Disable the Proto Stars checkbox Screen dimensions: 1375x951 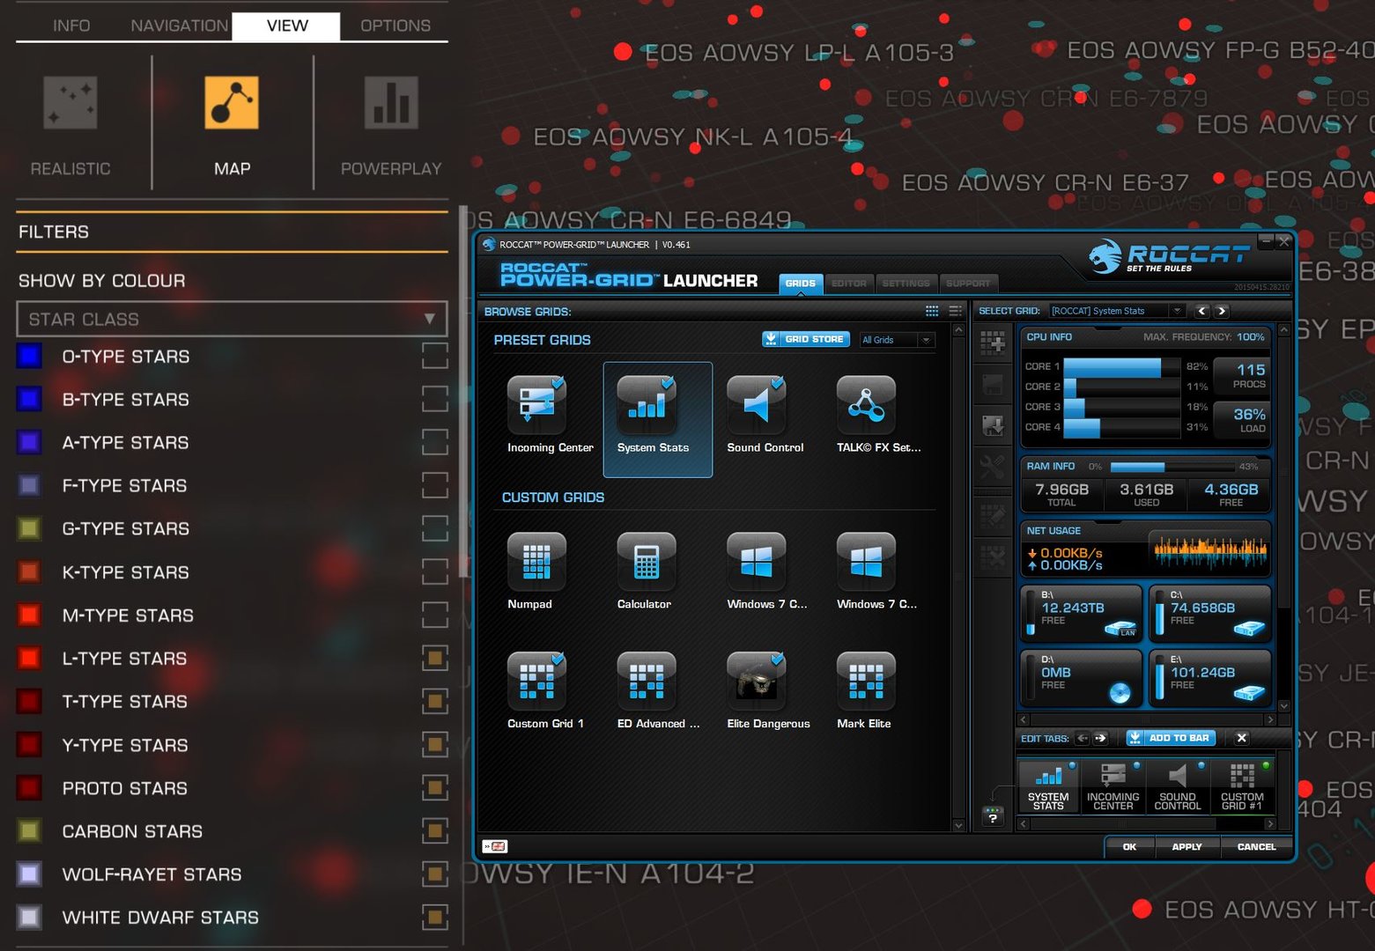[x=435, y=787]
